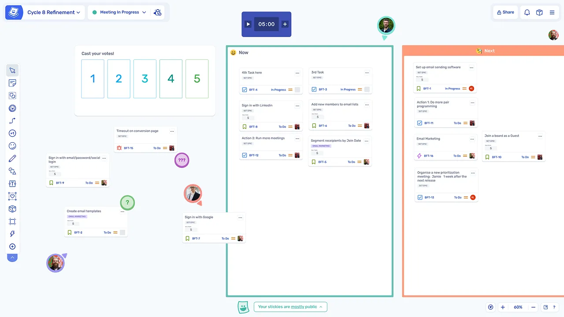Image resolution: width=564 pixels, height=317 pixels.
Task: Open the lightning bolt actions tool
Action: (x=12, y=234)
